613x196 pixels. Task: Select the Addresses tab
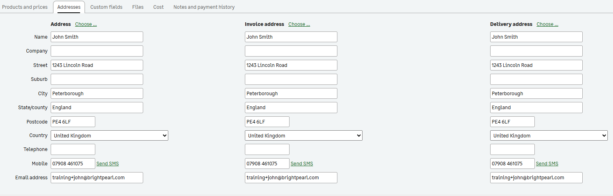point(69,7)
